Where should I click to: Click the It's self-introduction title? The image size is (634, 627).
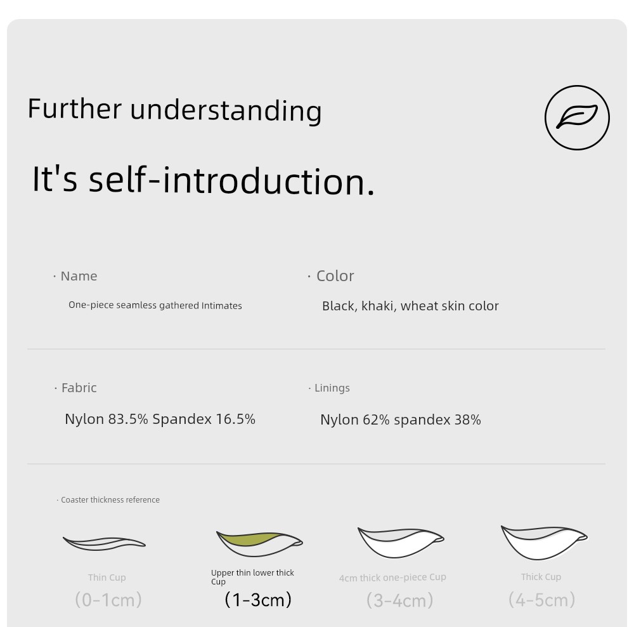pyautogui.click(x=204, y=180)
